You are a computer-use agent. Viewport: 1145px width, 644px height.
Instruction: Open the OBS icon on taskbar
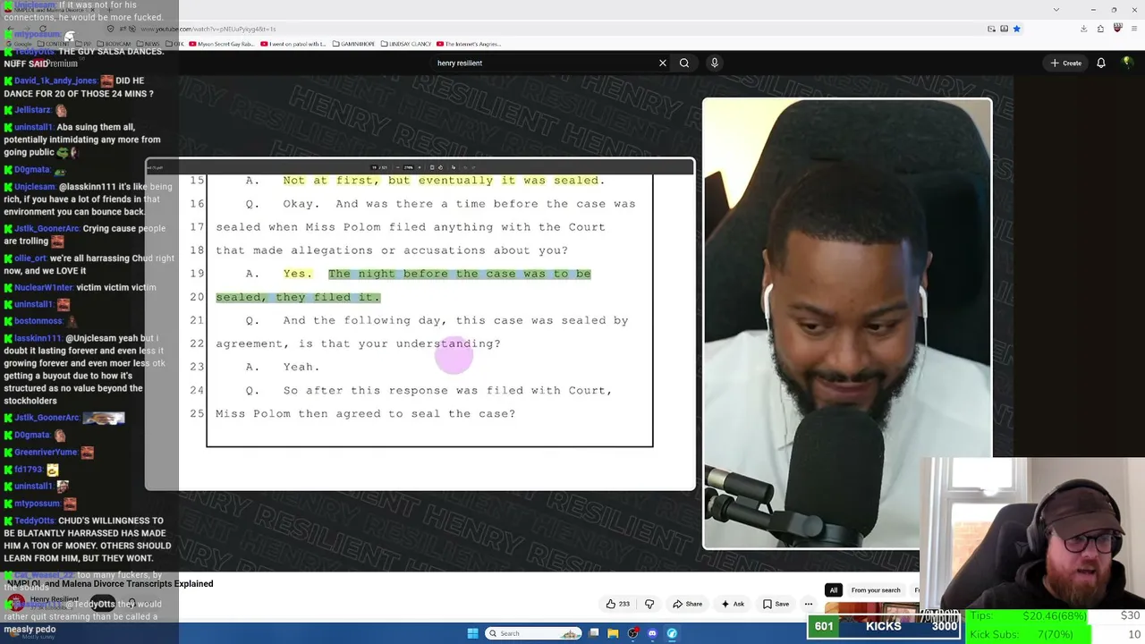tap(632, 633)
